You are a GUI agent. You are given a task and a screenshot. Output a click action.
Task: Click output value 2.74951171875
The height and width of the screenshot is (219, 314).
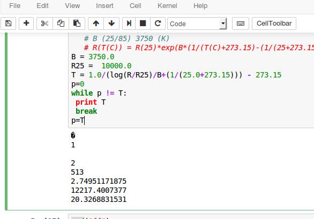click(x=99, y=181)
